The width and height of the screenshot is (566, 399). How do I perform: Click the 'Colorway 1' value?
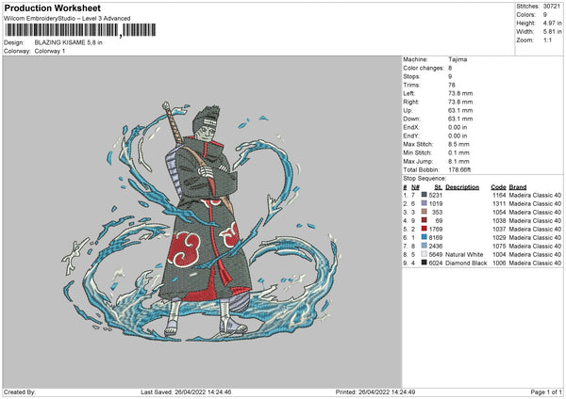click(50, 51)
